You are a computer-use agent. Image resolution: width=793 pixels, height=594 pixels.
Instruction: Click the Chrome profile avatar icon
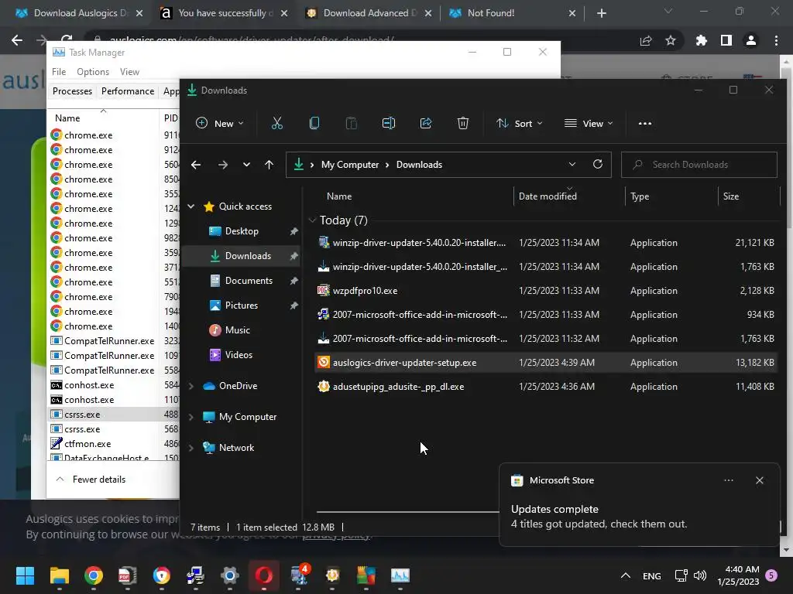tap(751, 40)
